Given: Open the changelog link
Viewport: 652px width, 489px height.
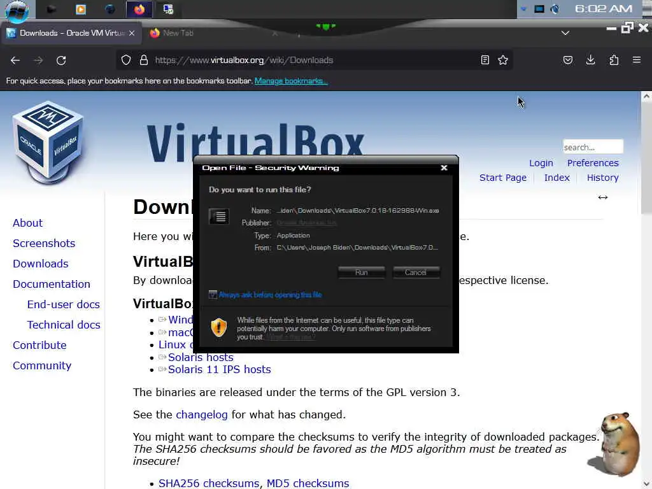Looking at the screenshot, I should tap(202, 415).
